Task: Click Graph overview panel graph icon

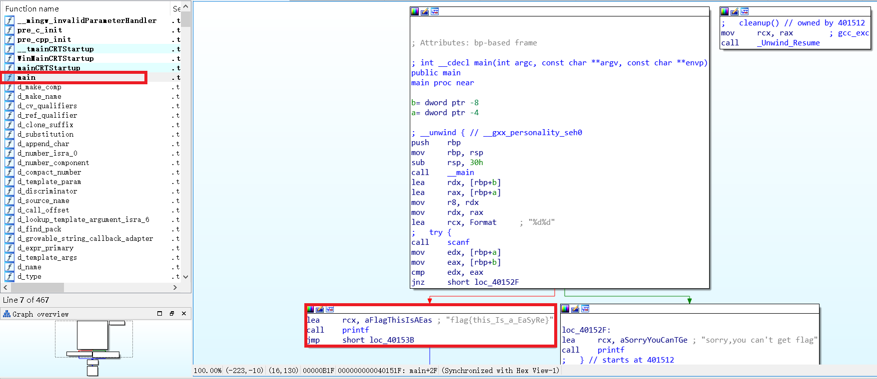Action: pyautogui.click(x=6, y=314)
